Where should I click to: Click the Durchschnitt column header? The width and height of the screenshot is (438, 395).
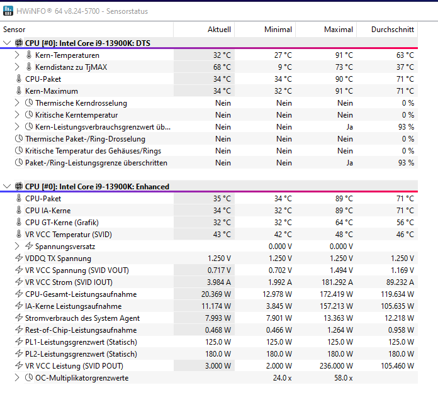[387, 30]
